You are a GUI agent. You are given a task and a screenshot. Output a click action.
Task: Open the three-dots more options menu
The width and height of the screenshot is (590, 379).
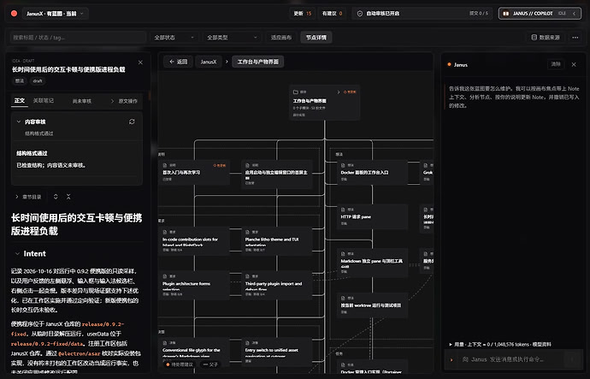(575, 38)
